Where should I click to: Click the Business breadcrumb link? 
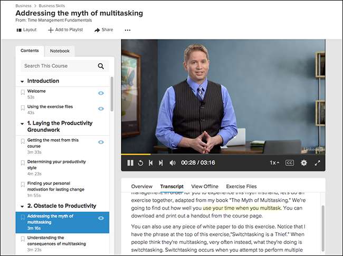(23, 6)
